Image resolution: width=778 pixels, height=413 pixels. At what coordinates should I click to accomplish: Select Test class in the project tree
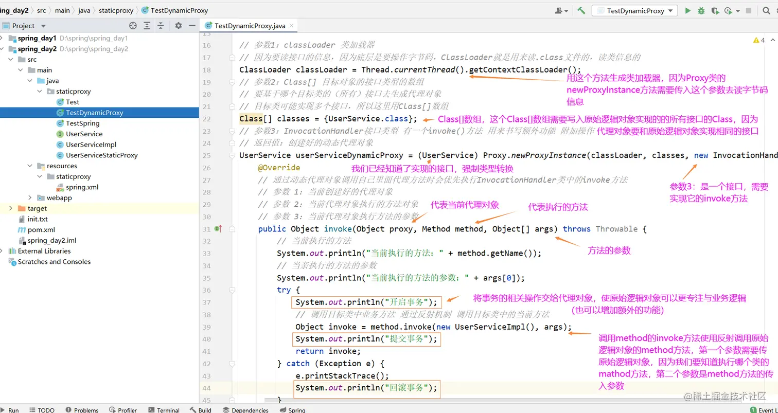point(73,102)
